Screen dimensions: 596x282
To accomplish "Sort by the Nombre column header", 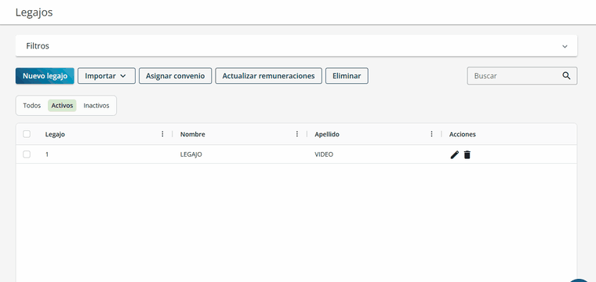I will tap(193, 135).
